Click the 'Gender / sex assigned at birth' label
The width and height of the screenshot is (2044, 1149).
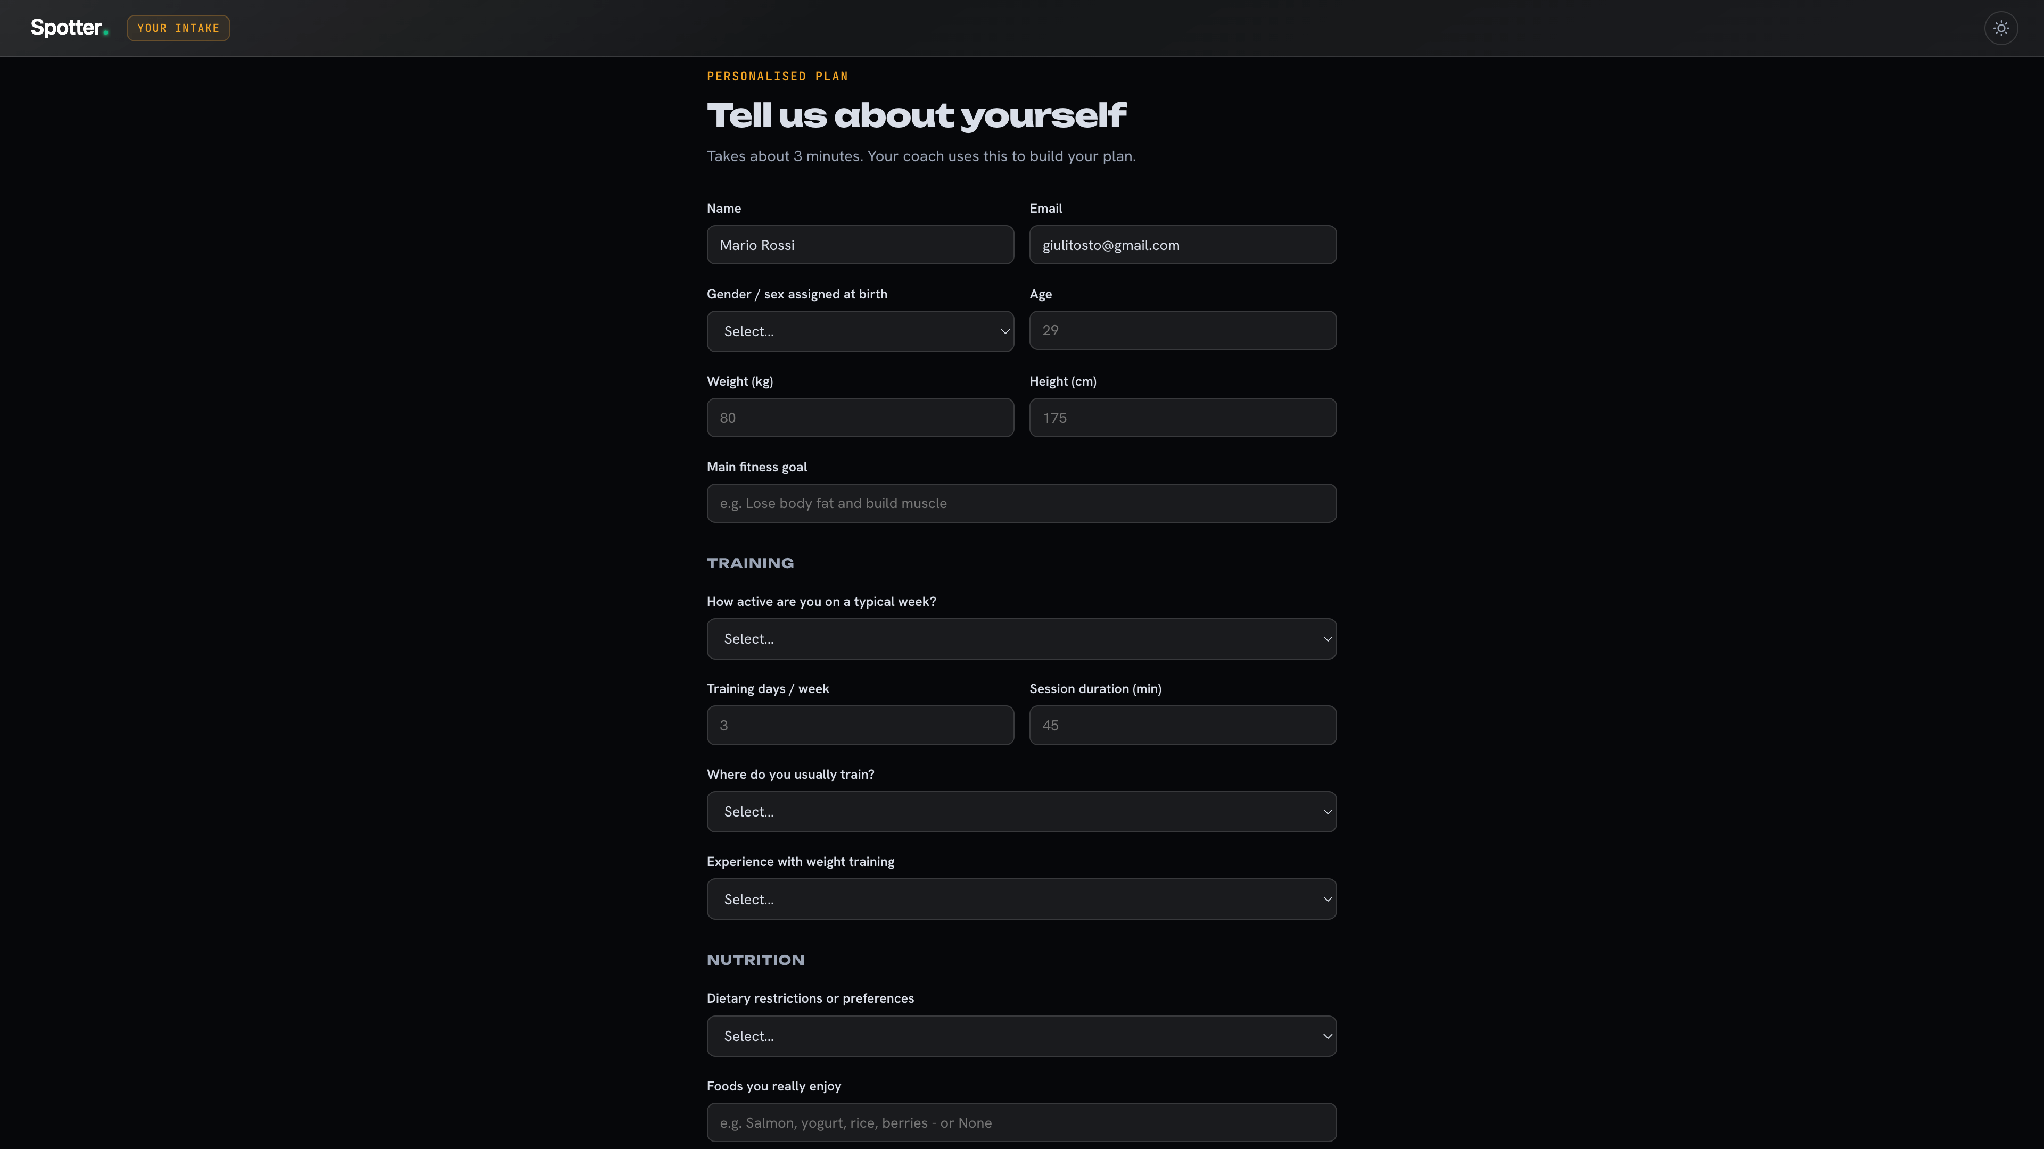[x=797, y=294]
